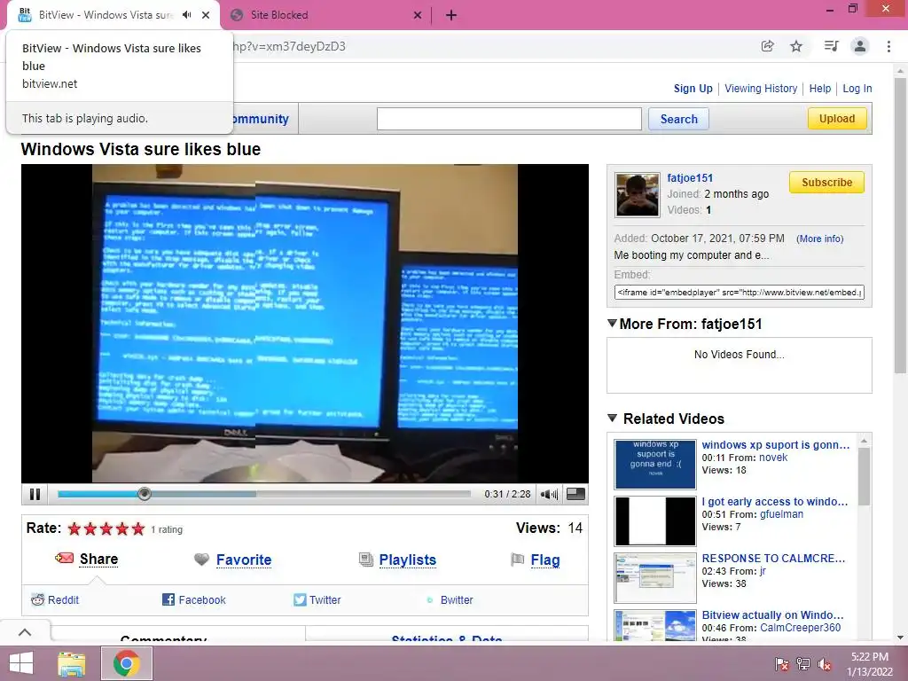
Task: Collapse the More From fatjoe151 section
Action: (612, 323)
